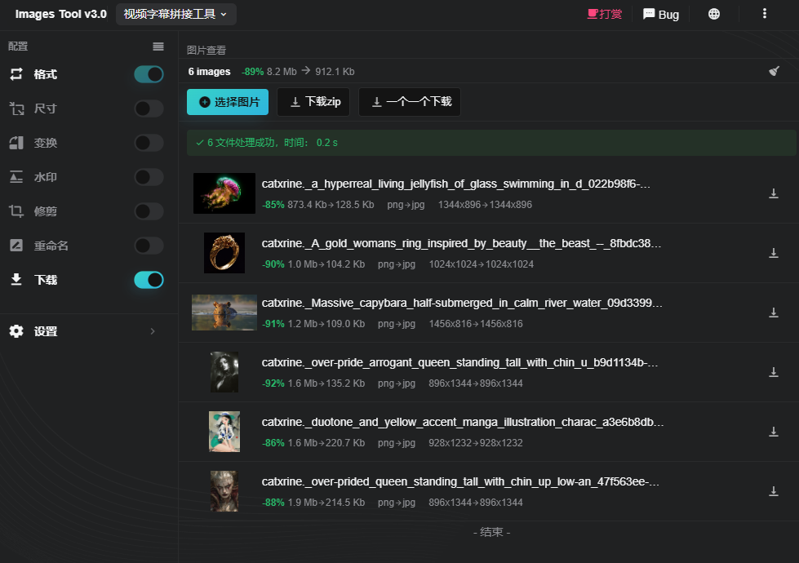Download the gold ring image
Viewport: 799px width, 563px height.
(x=774, y=253)
